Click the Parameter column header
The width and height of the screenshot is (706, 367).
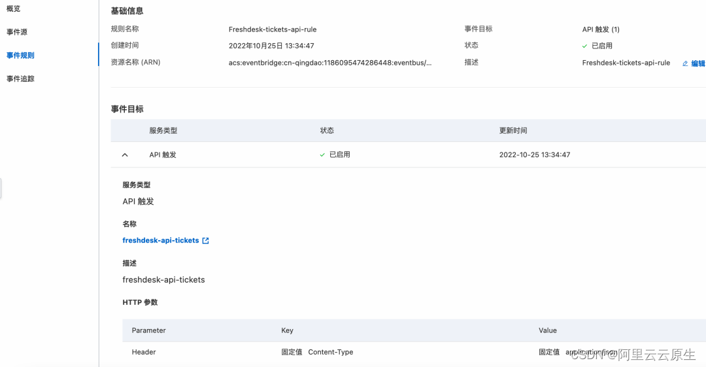coord(148,330)
